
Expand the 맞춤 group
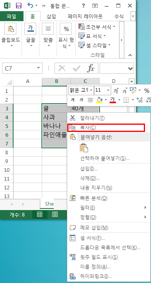[48, 35]
